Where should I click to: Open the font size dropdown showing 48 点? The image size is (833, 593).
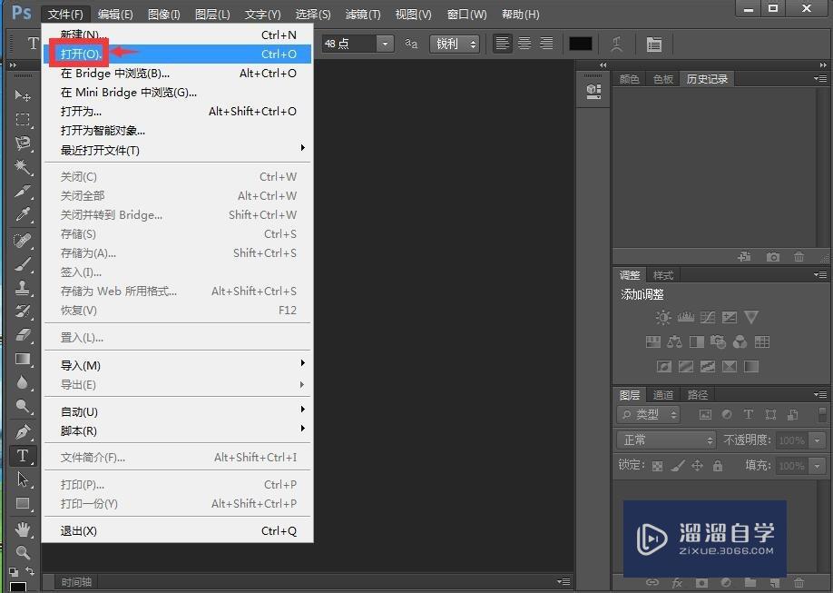(x=386, y=44)
